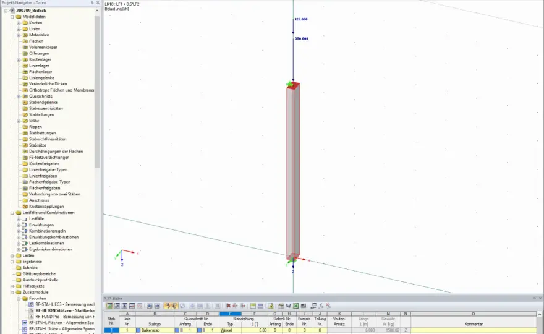
Task: Click the fx formula icon in table toolbar
Action: coord(321,306)
